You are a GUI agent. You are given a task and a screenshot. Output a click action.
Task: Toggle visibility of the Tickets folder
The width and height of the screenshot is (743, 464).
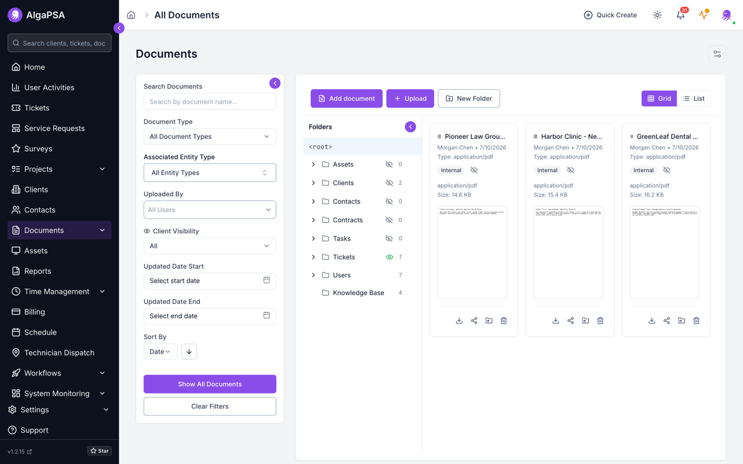pos(389,257)
